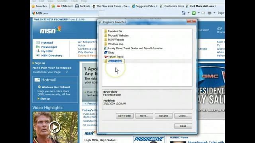The height and width of the screenshot is (143, 255).
Task: Close the Organize Favorites dialog with X
Action: pyautogui.click(x=191, y=21)
